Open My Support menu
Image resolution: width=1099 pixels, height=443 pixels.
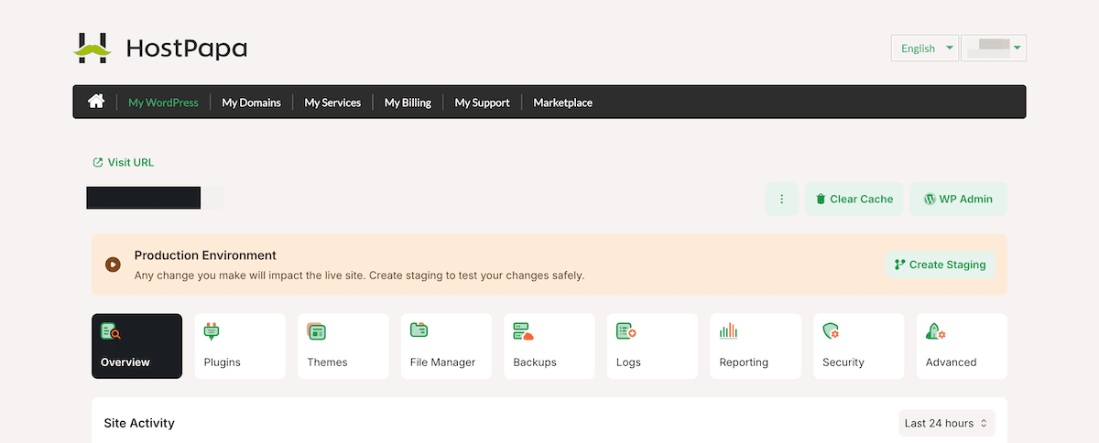click(482, 103)
